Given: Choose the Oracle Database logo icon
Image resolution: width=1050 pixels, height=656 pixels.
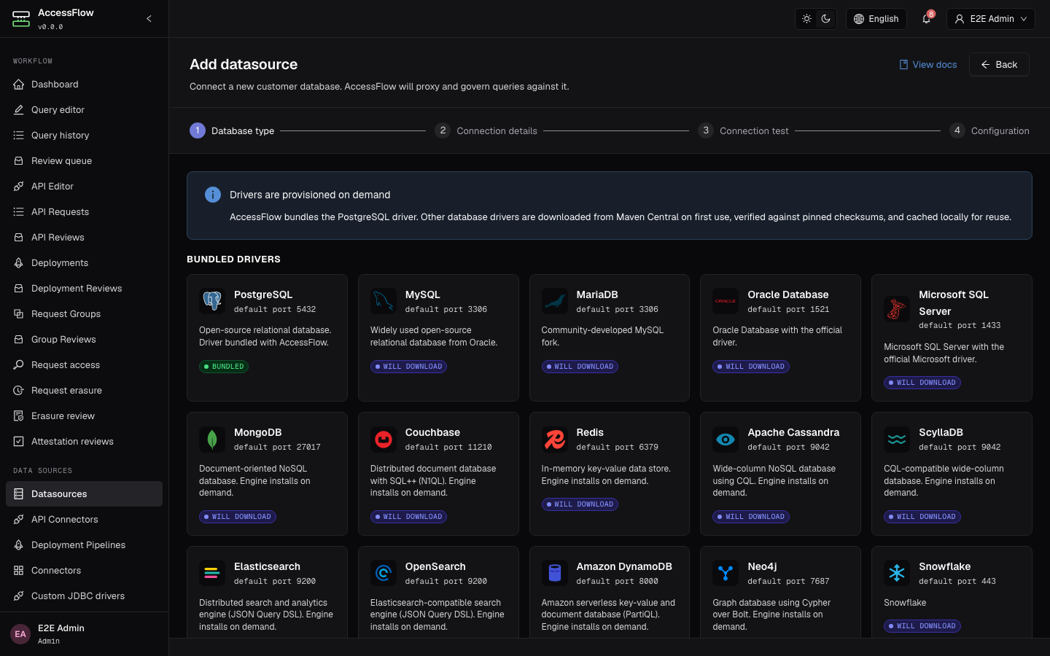Looking at the screenshot, I should point(726,300).
